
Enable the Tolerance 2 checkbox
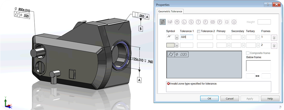198,31
